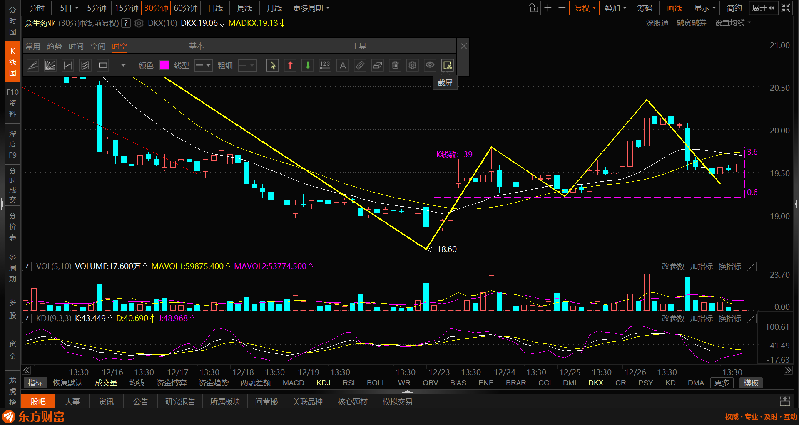Screen dimensions: 799x425
Task: Open the 叠加 overlay dropdown
Action: pyautogui.click(x=615, y=8)
